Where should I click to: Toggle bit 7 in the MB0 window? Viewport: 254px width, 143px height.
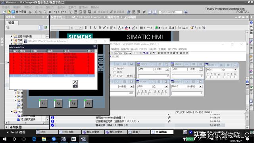click(x=139, y=94)
